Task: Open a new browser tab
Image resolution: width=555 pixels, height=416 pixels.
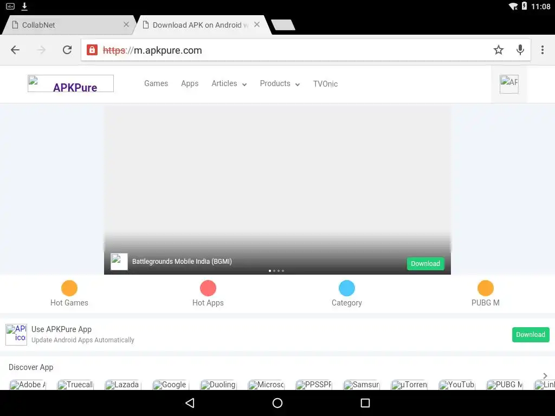Action: 283,25
